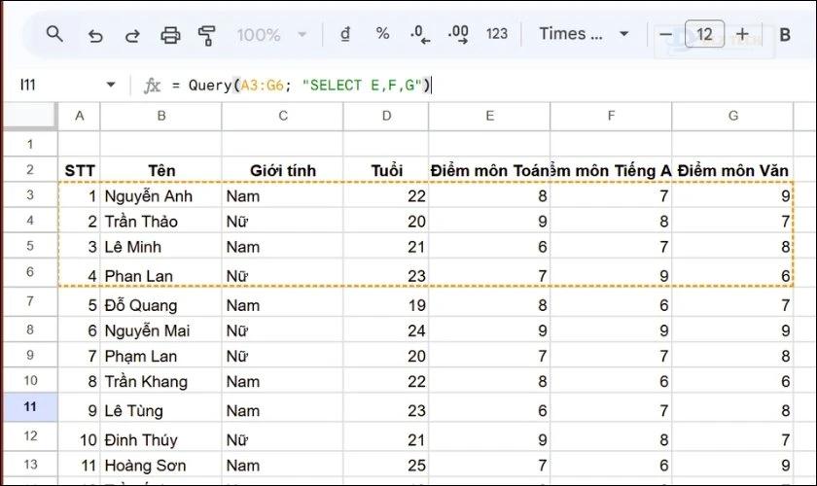
Task: Select row 2 header
Action: tap(30, 169)
